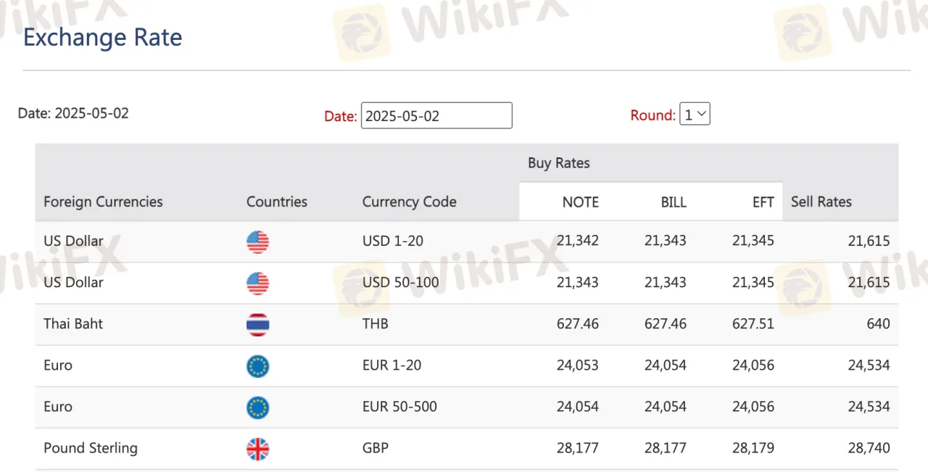
Task: Click the Foreign Currencies column header
Action: [103, 202]
